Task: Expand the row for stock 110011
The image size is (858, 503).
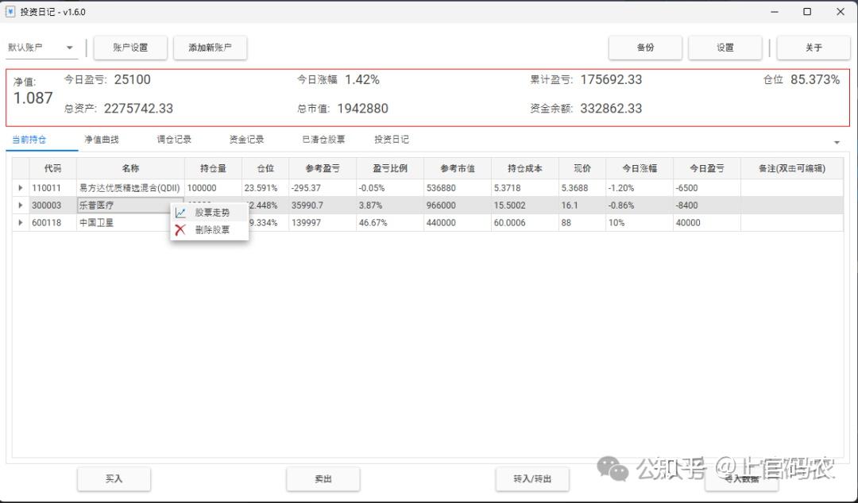Action: coord(21,188)
